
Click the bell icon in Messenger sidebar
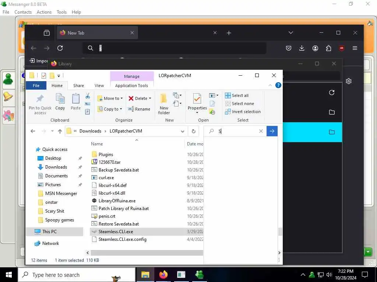pos(8,97)
